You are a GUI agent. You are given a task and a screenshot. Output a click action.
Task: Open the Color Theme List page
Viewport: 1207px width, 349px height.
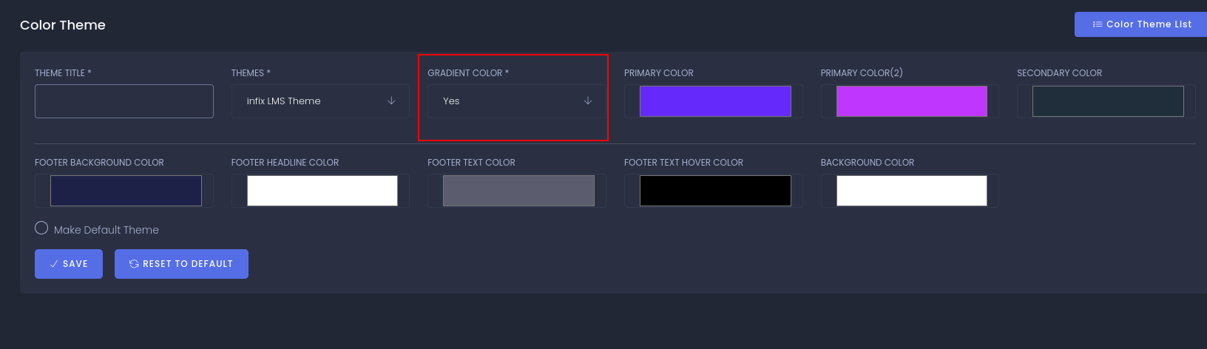coord(1141,24)
